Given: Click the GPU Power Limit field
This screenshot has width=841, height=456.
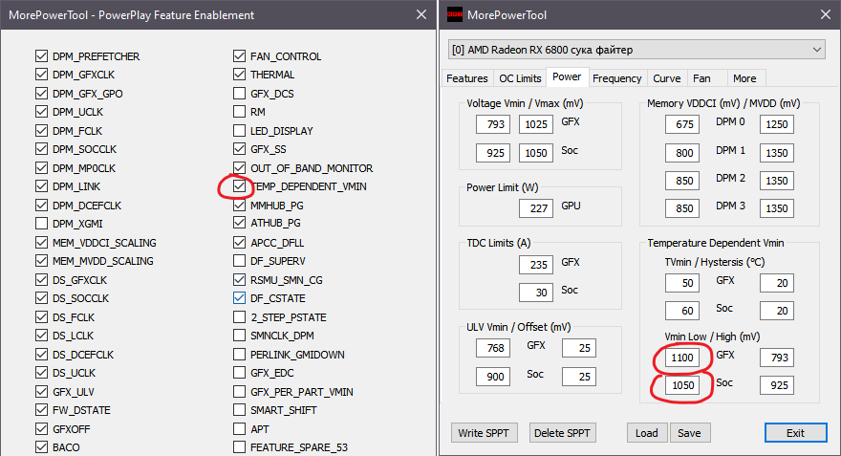Looking at the screenshot, I should tap(536, 208).
